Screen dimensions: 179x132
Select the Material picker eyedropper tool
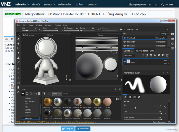18,62
